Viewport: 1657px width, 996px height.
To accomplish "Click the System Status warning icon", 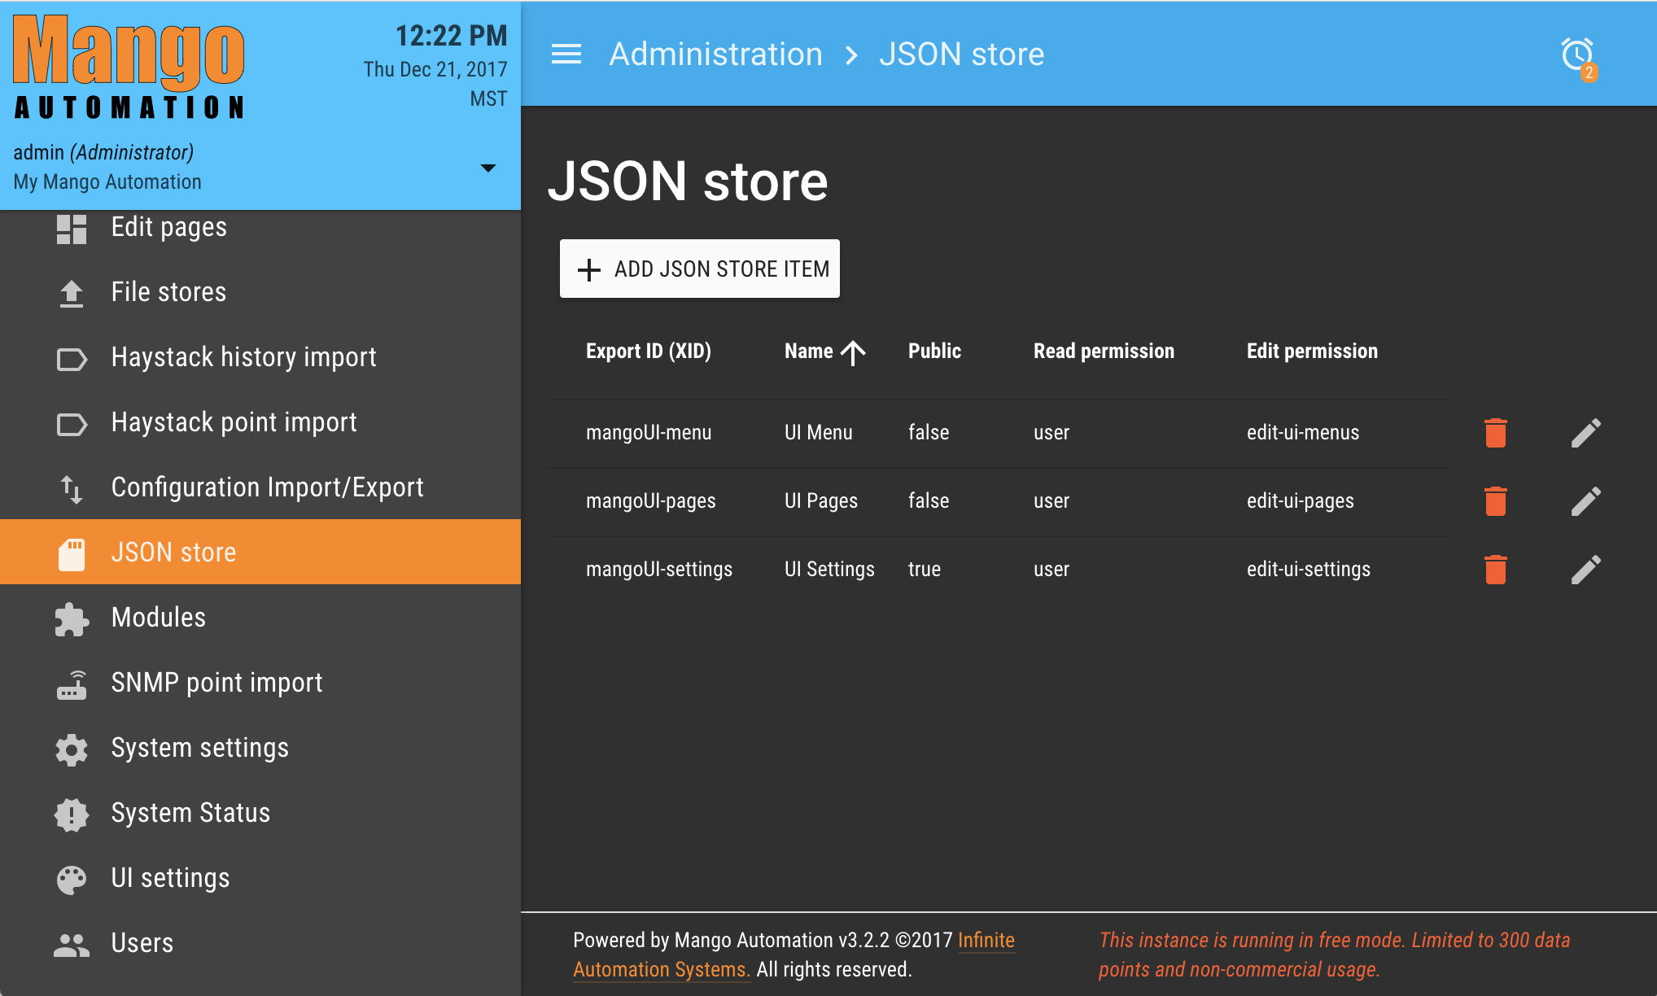I will (x=72, y=815).
